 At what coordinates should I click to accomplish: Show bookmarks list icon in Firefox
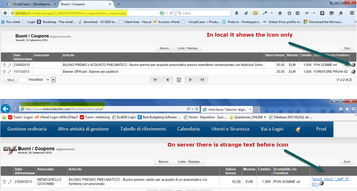(298, 13)
